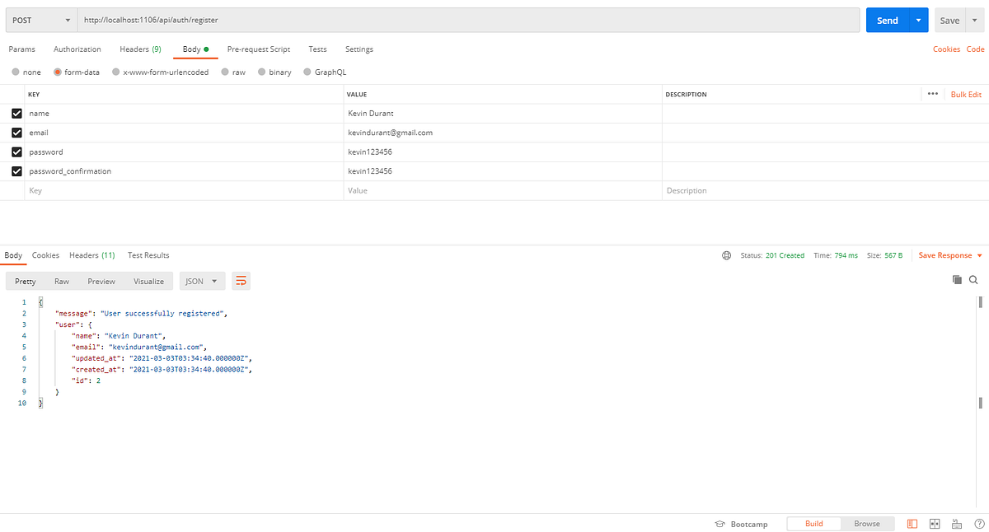Select the raw body type radio button
The width and height of the screenshot is (989, 532).
coord(225,72)
